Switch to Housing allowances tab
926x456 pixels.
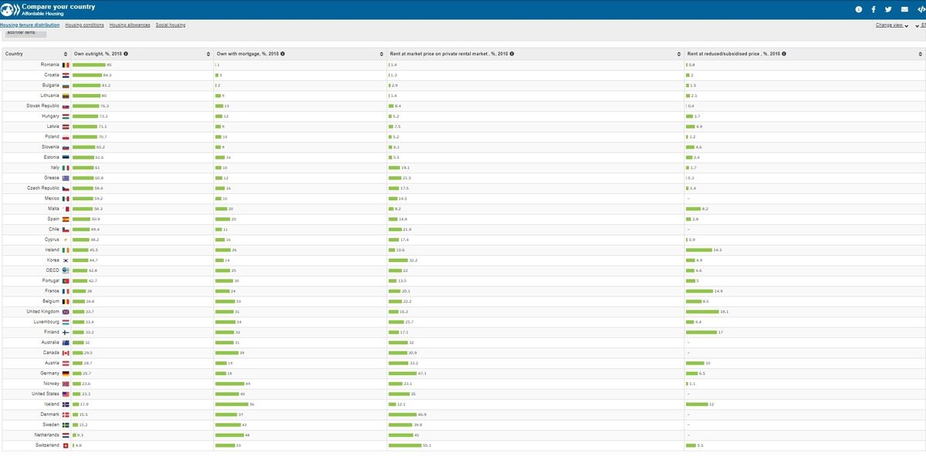click(x=130, y=25)
